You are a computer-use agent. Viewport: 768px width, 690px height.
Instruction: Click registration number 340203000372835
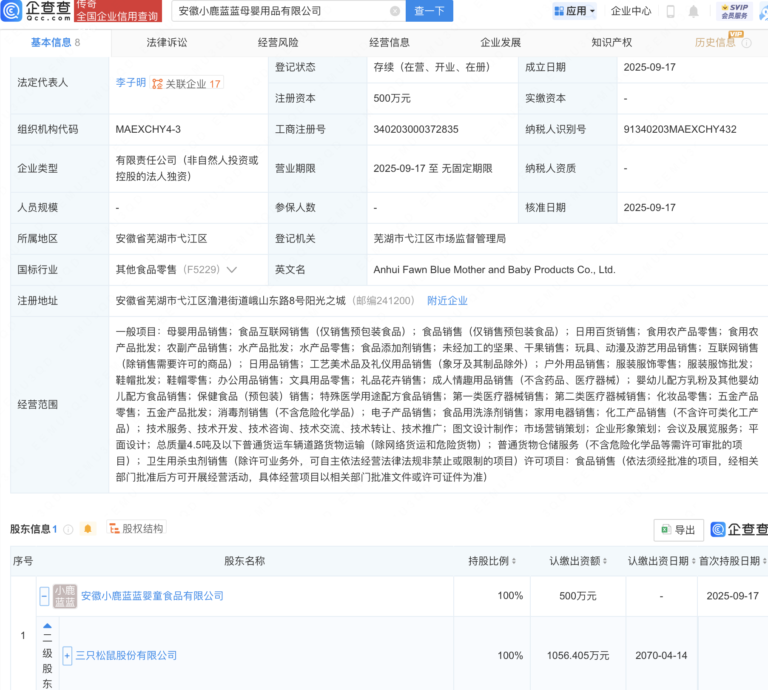tap(416, 129)
